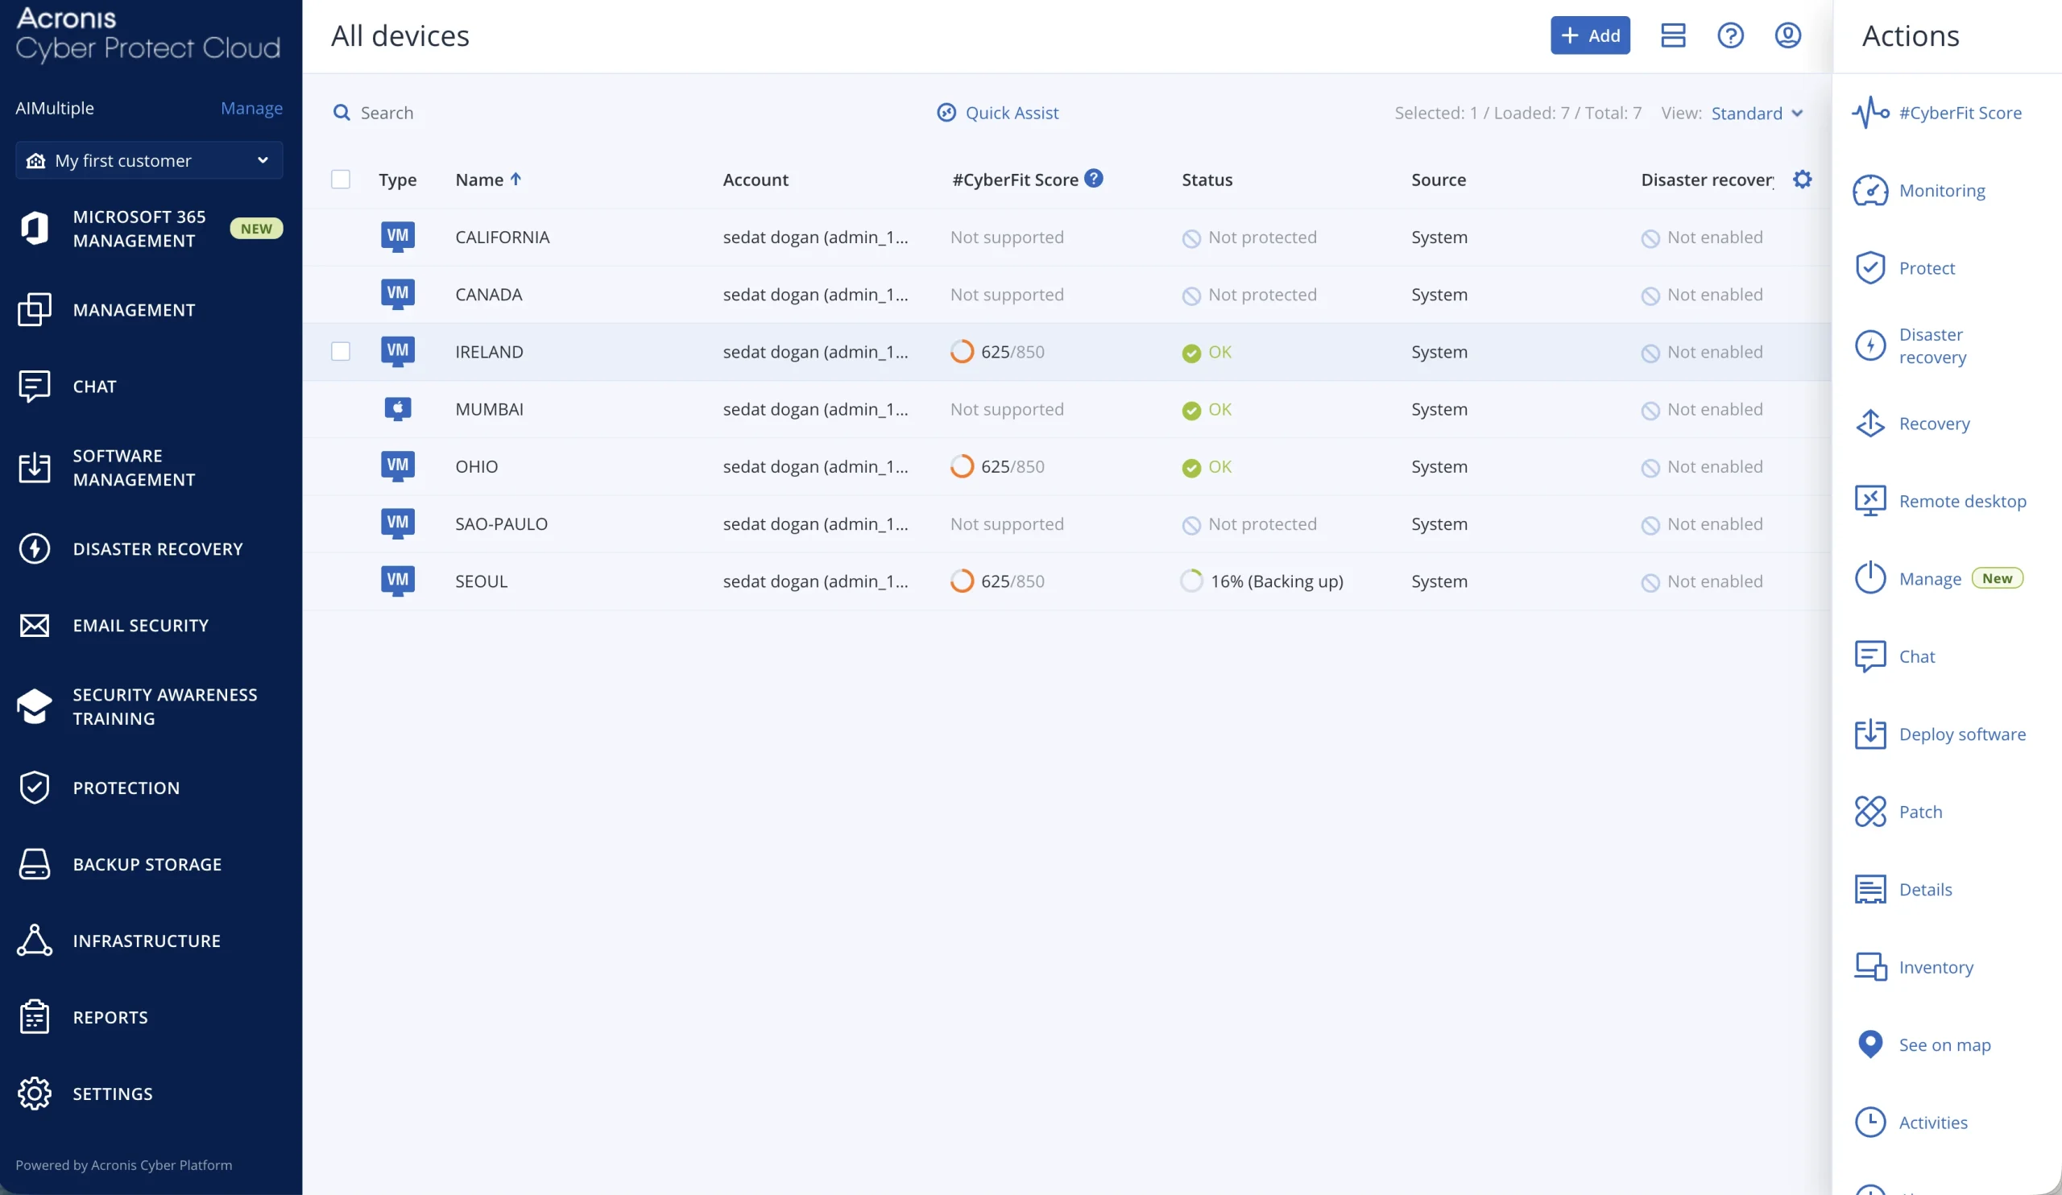Screen dimensions: 2062x1195
Task: Expand the My first customer dropdown
Action: pyautogui.click(x=149, y=160)
